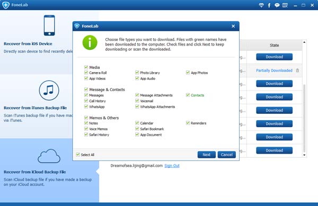318x206 pixels.
Task: Uncheck App Videos
Action: coord(86,78)
